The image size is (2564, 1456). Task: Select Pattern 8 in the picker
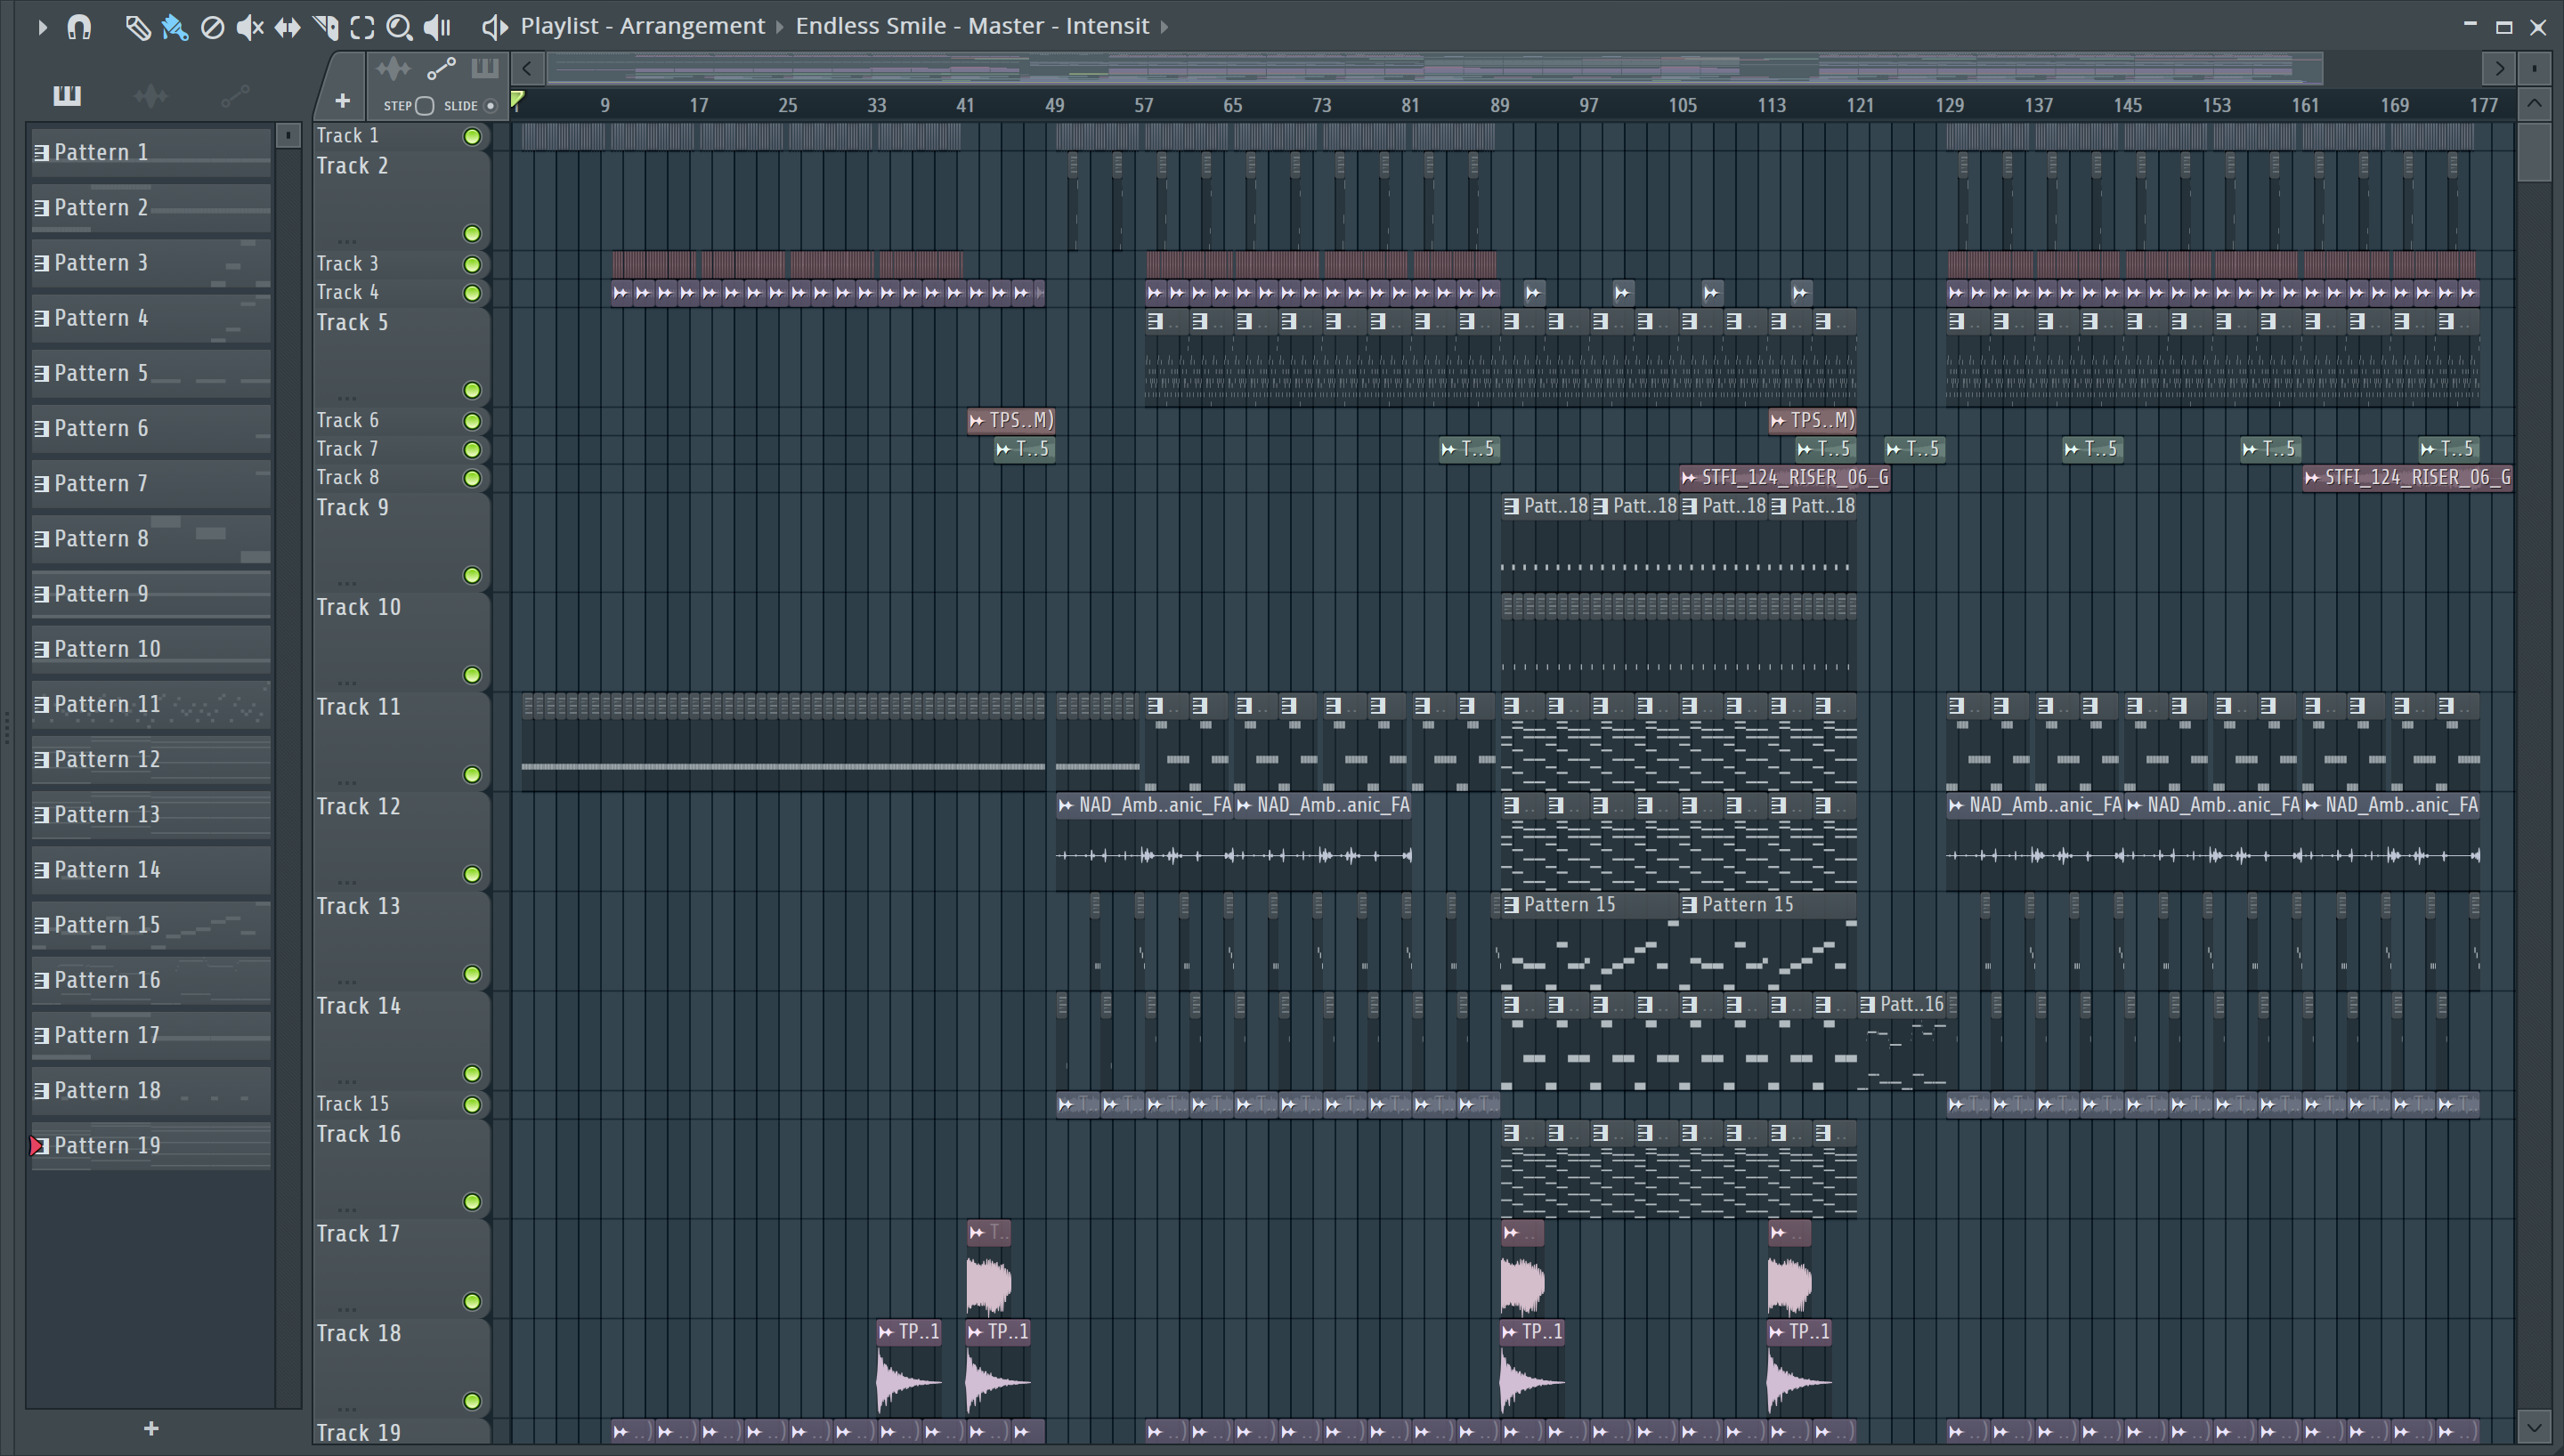(151, 539)
